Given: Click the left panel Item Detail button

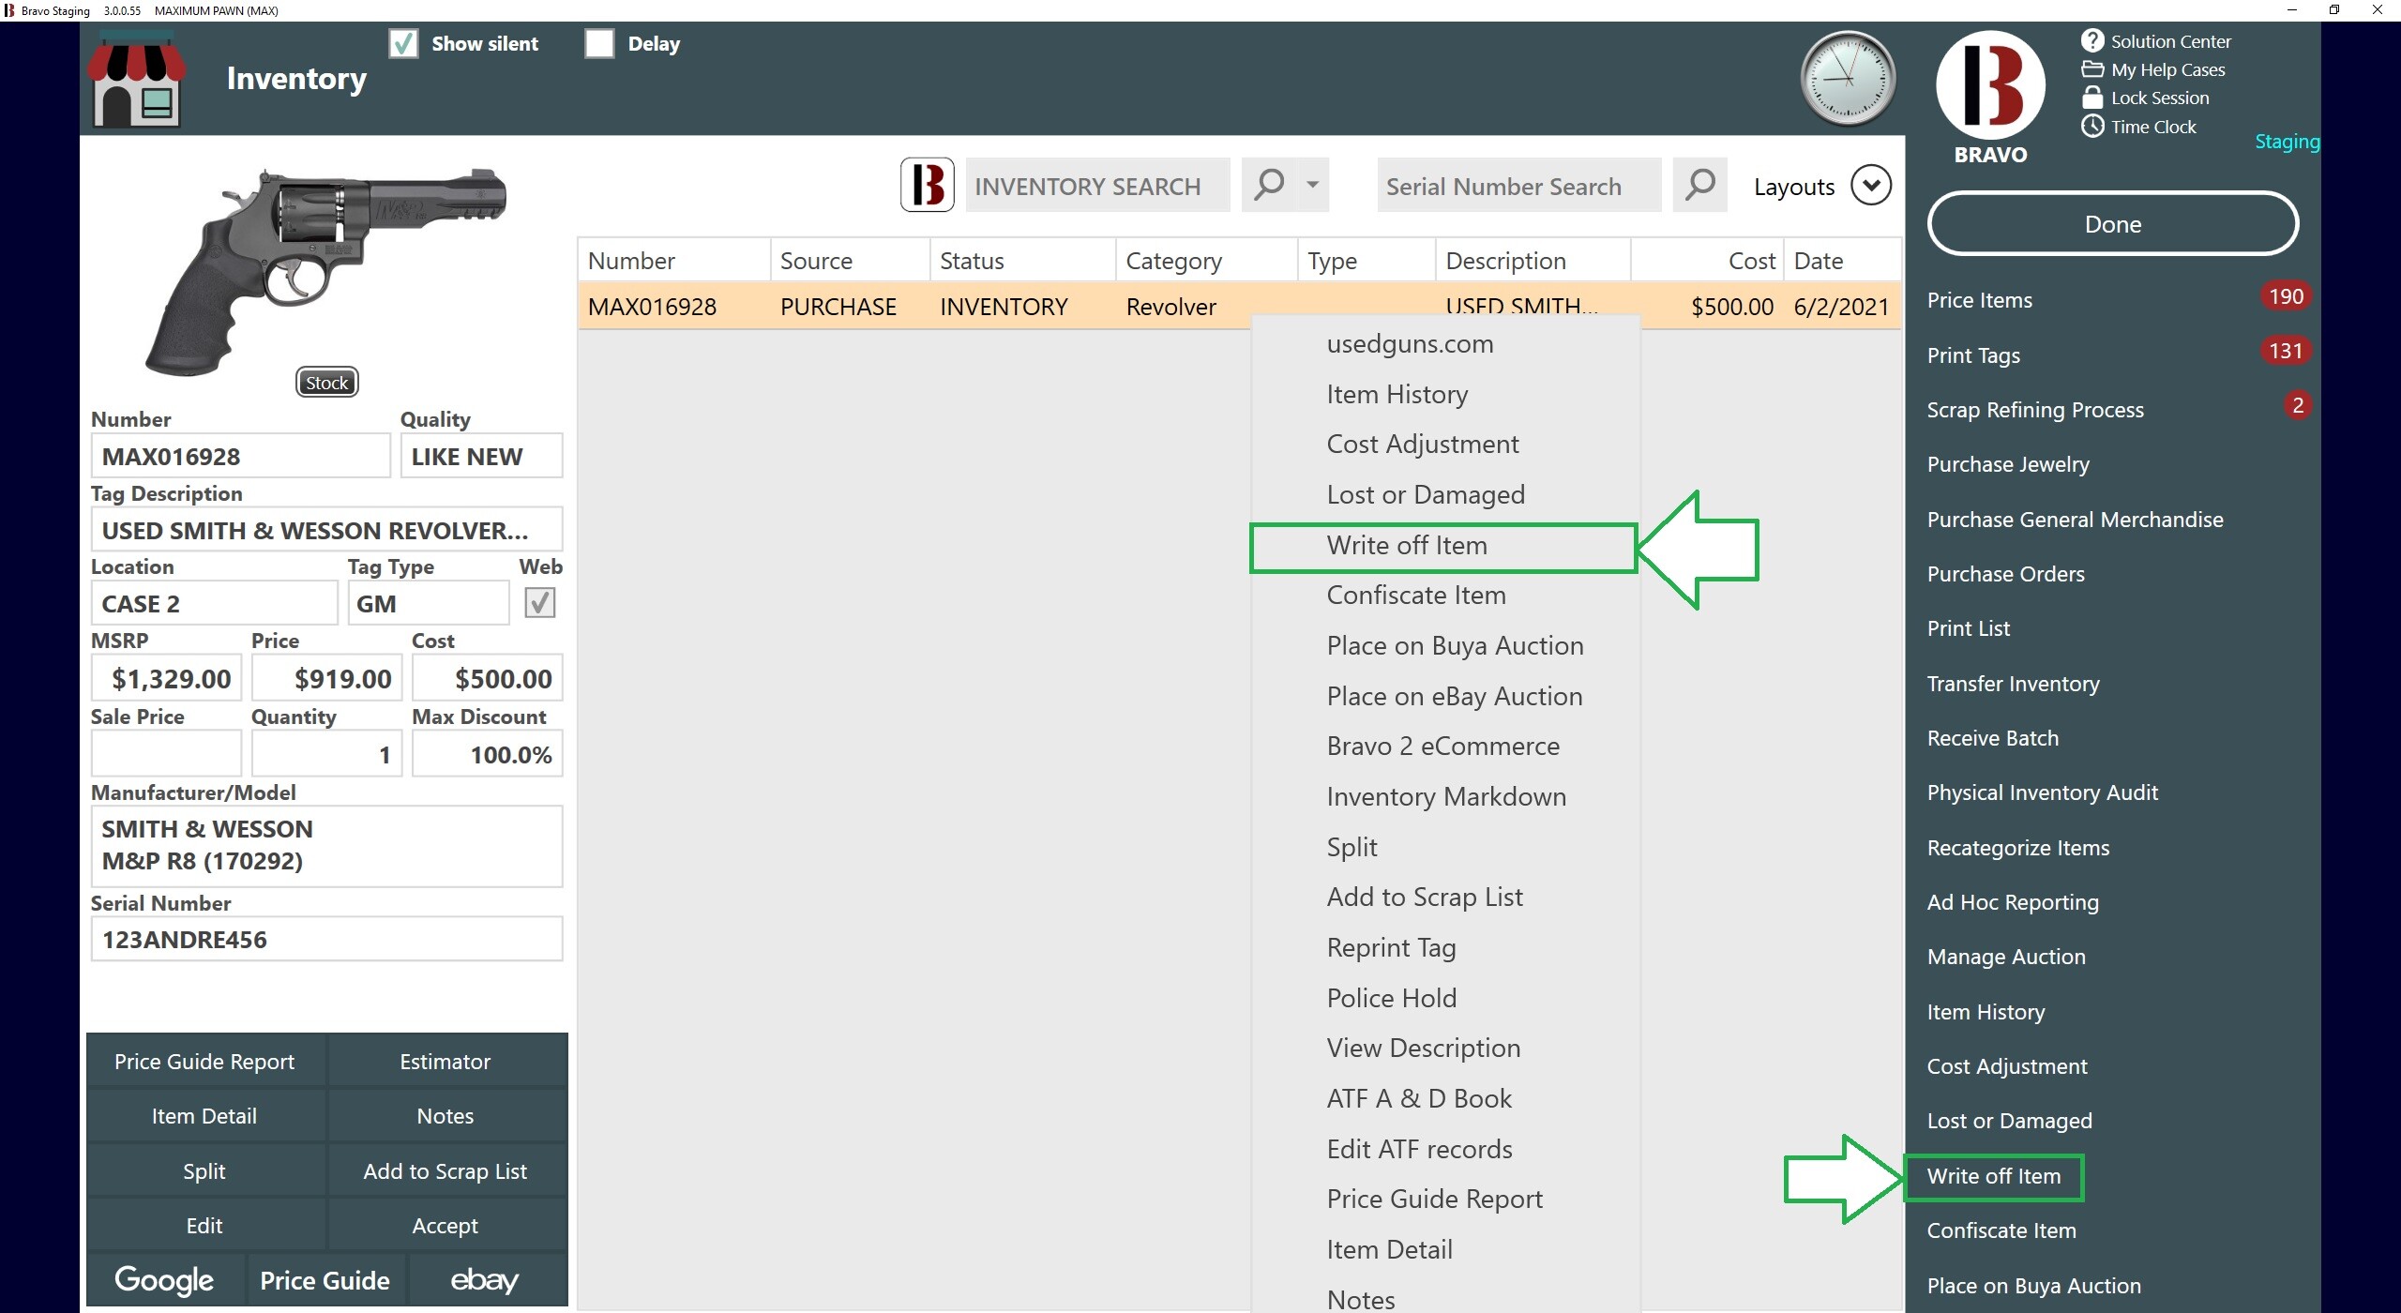Looking at the screenshot, I should pos(204,1116).
